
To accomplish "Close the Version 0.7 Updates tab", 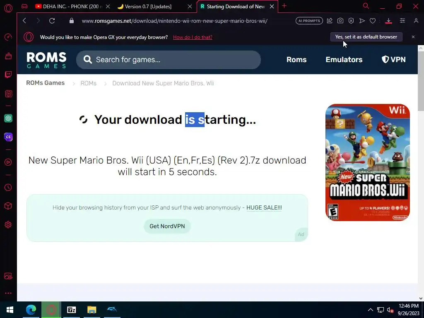I will [x=190, y=7].
